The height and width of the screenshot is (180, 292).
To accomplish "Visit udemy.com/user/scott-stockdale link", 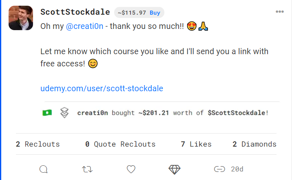I will point(102,88).
